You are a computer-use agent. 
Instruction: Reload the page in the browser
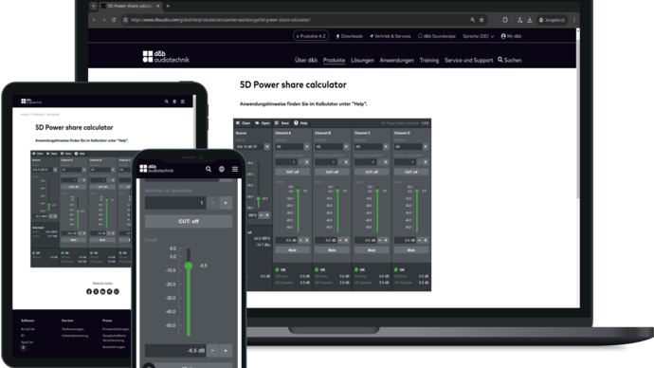114,20
